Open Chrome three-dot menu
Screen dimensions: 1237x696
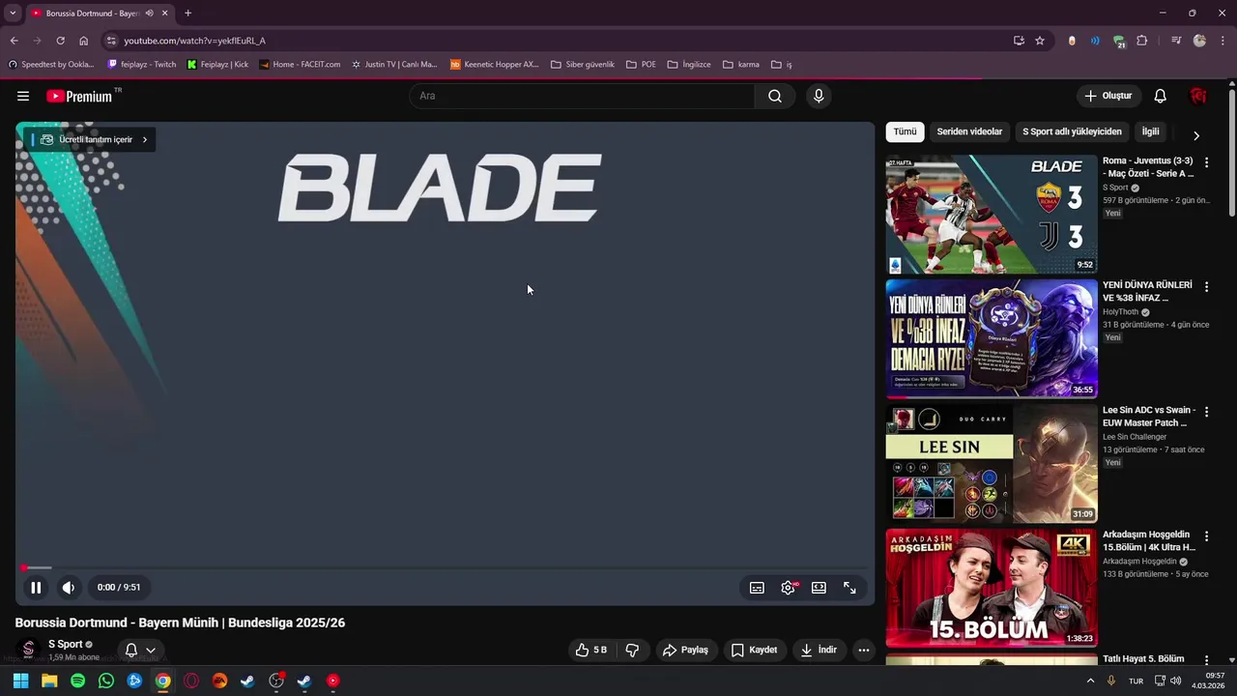tap(1223, 41)
